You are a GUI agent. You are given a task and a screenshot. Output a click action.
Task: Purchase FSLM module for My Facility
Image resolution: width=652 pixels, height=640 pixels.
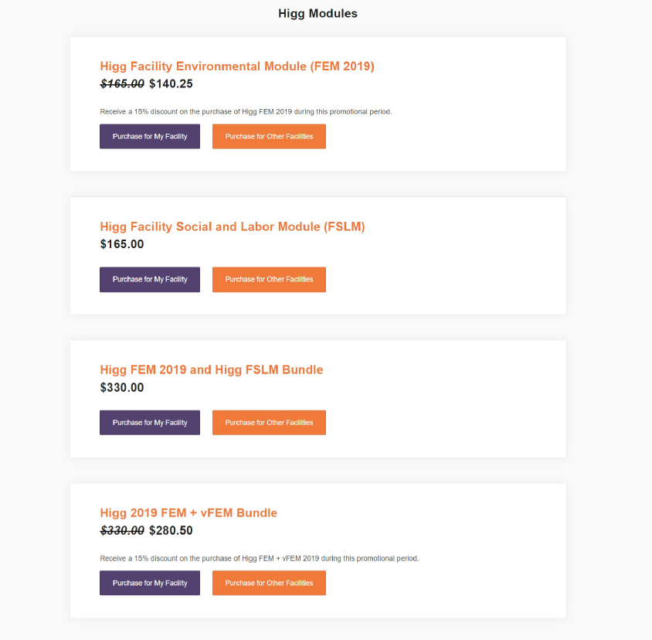(150, 280)
